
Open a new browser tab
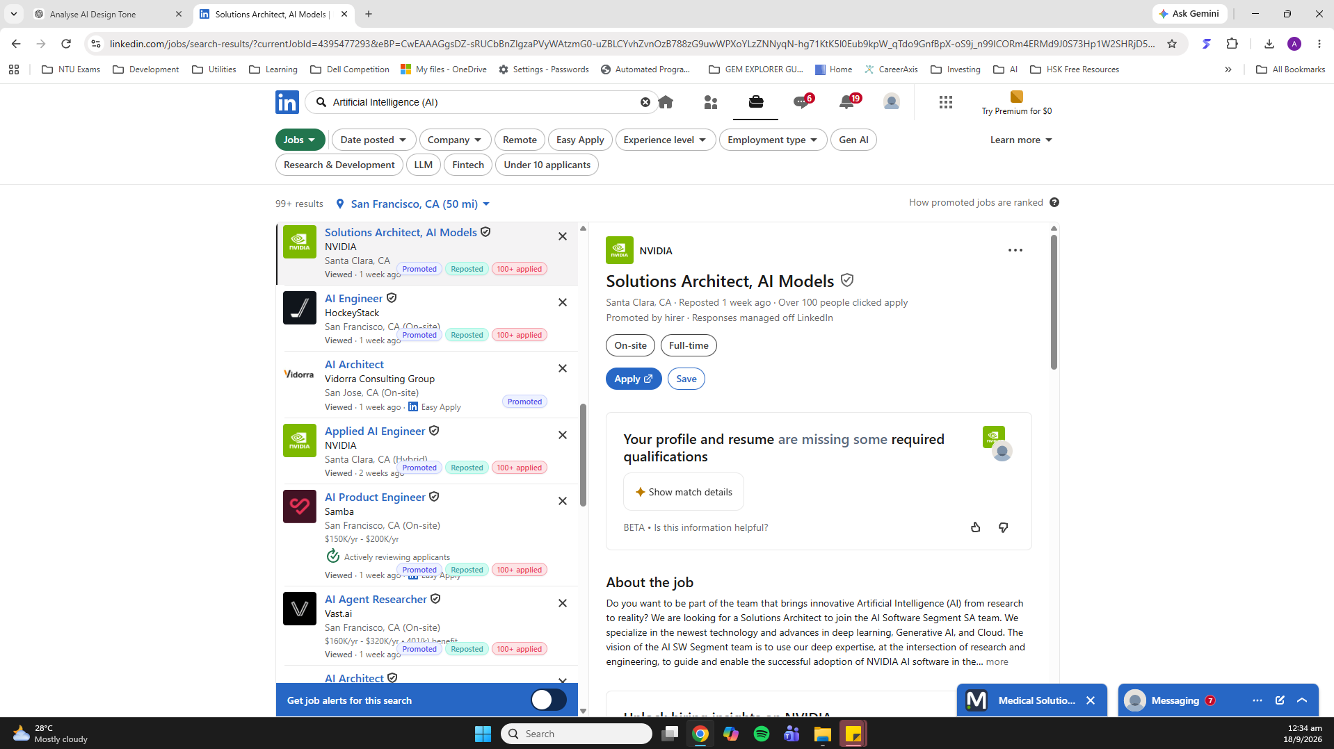coord(369,14)
